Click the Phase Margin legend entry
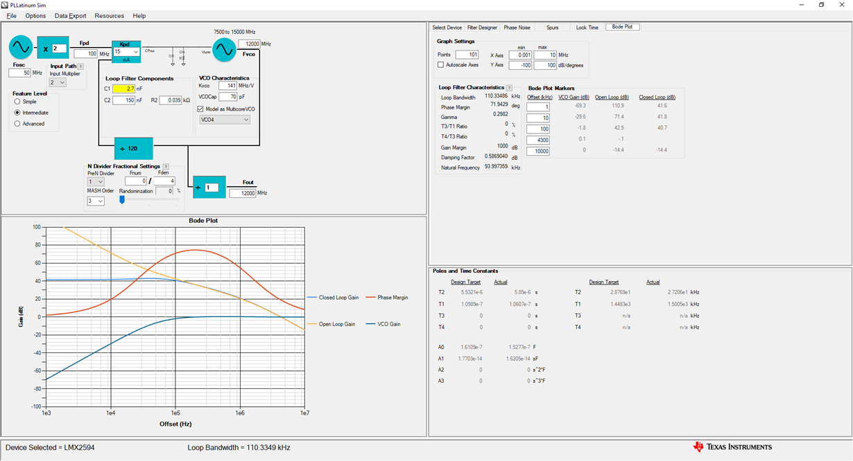 click(386, 298)
